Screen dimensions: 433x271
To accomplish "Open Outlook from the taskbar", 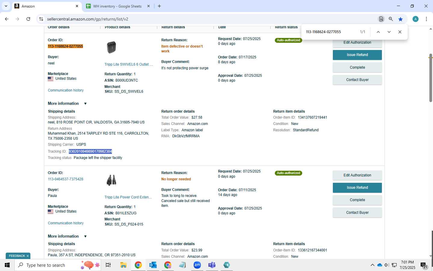I will coord(153,265).
